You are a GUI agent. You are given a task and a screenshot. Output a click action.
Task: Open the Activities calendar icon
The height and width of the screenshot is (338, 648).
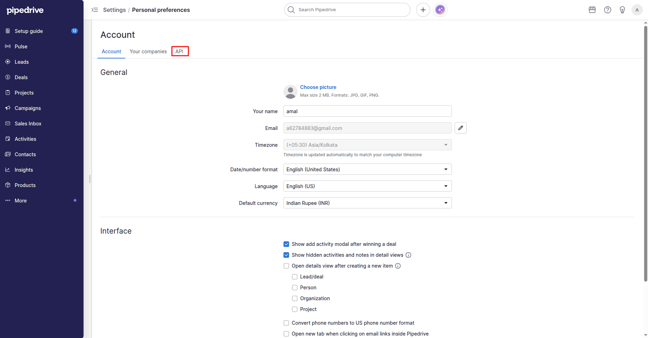point(8,139)
